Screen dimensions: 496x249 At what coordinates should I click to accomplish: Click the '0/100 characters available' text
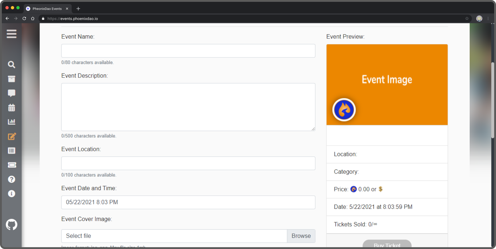point(89,175)
